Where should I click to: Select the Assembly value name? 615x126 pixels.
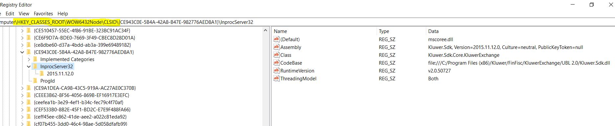(291, 47)
